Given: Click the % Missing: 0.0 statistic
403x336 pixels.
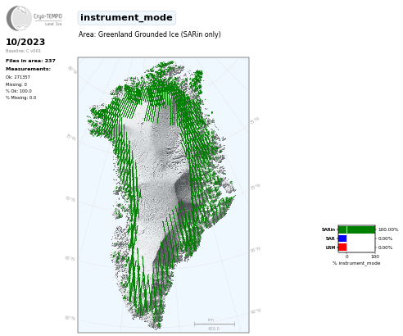Looking at the screenshot, I should (x=20, y=98).
